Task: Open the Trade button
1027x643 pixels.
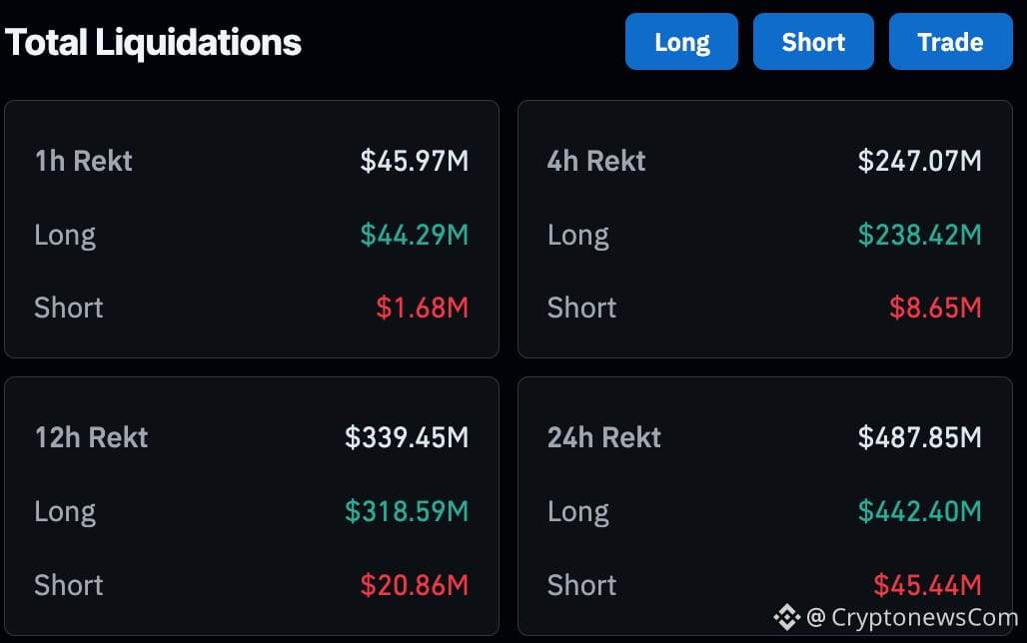Action: click(x=950, y=42)
